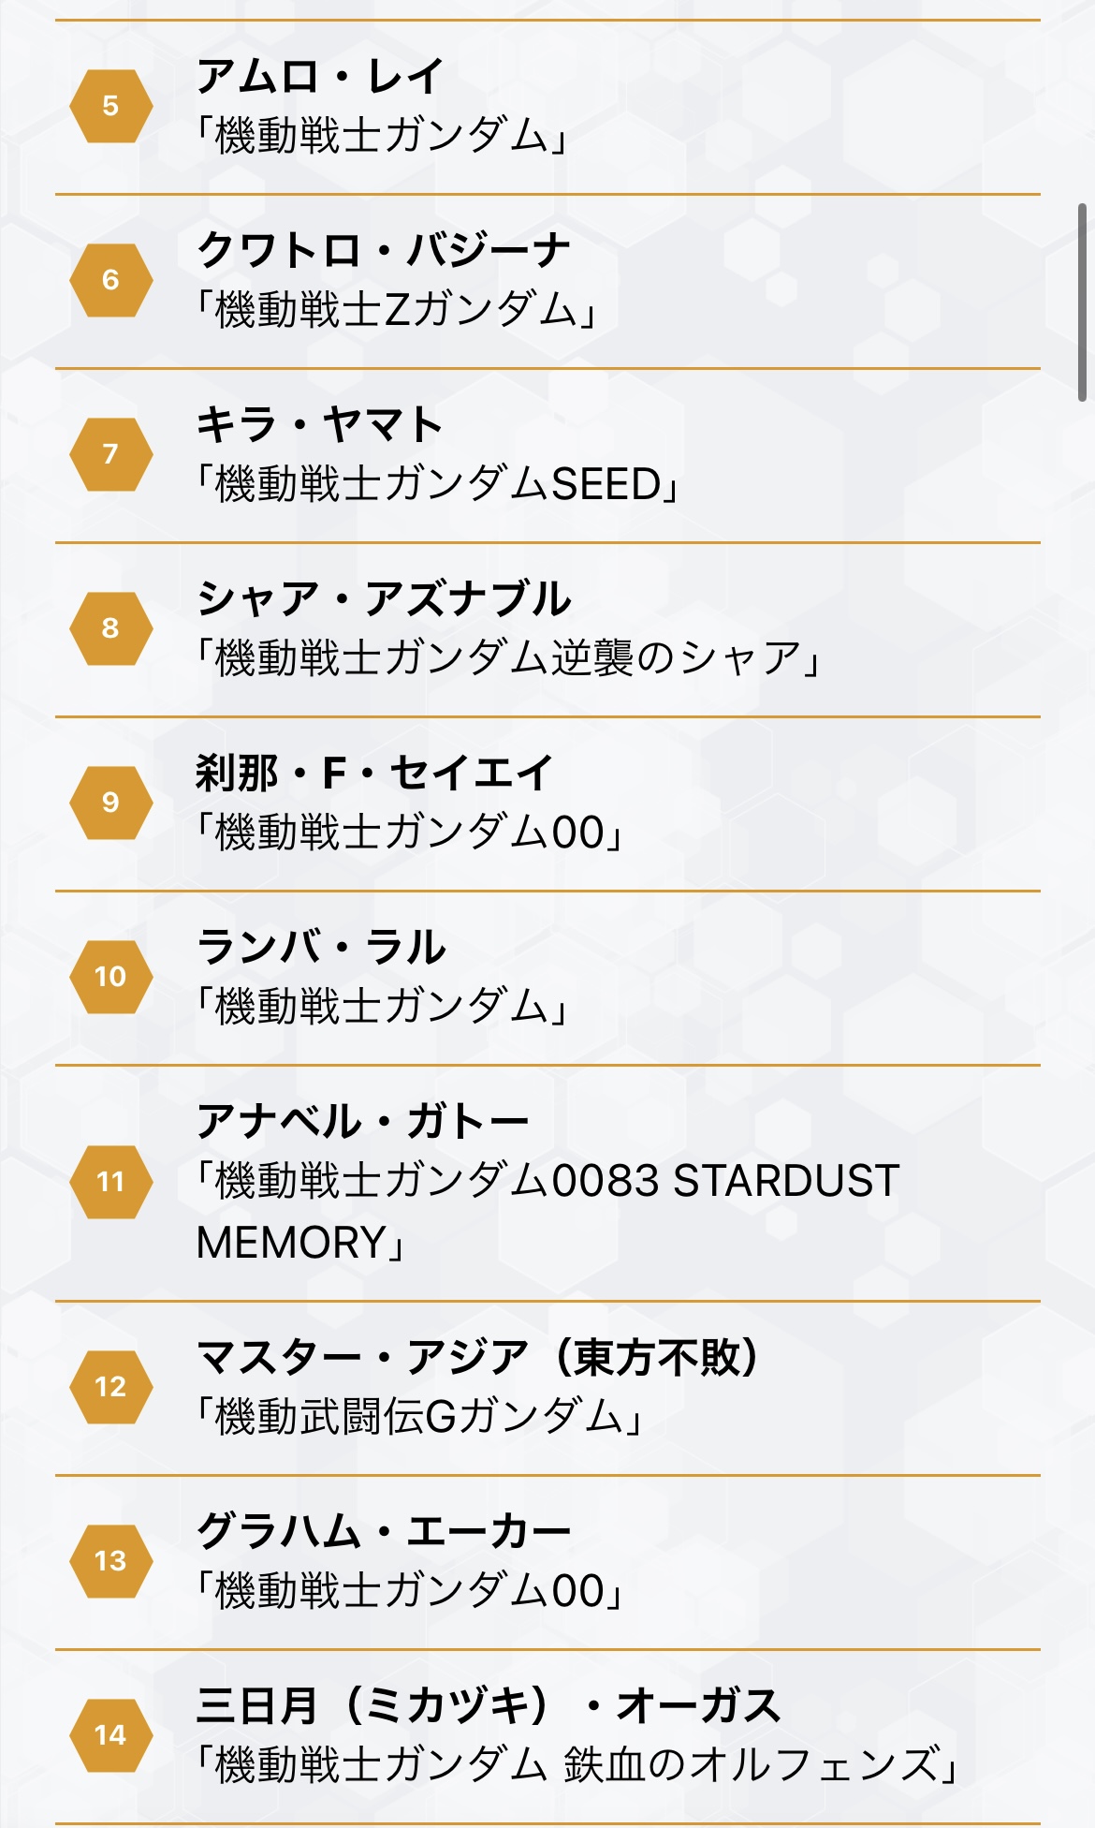Click the rank 14 hexagon badge
This screenshot has height=1828, width=1095.
pyautogui.click(x=110, y=1735)
